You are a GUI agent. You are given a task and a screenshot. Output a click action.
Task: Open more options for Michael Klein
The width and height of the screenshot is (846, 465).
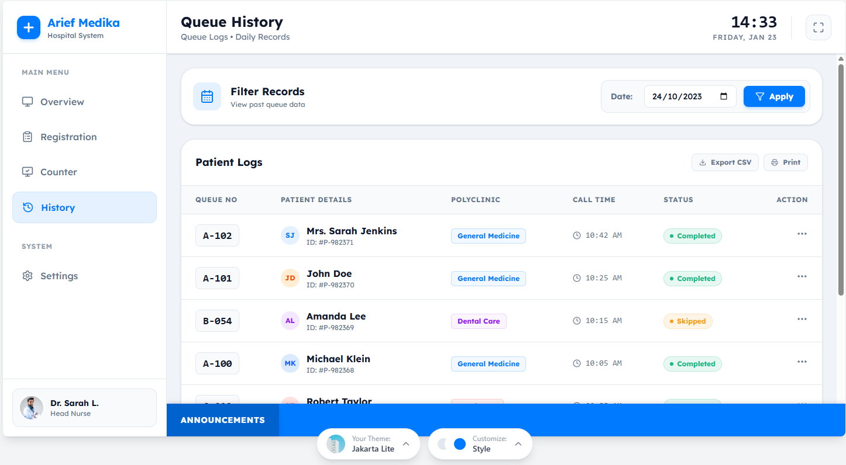tap(802, 362)
